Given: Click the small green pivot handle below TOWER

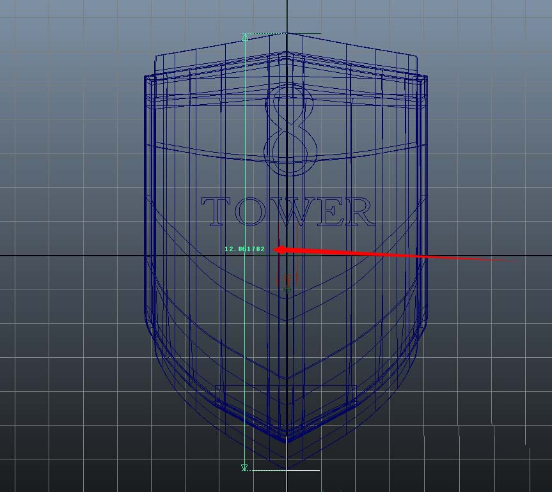Looking at the screenshot, I should click(x=288, y=290).
